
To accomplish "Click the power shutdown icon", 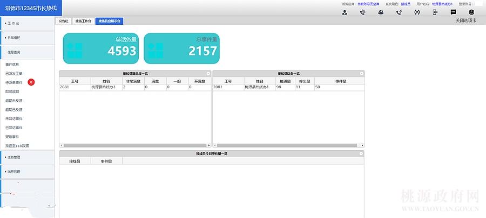I will 472,12.
